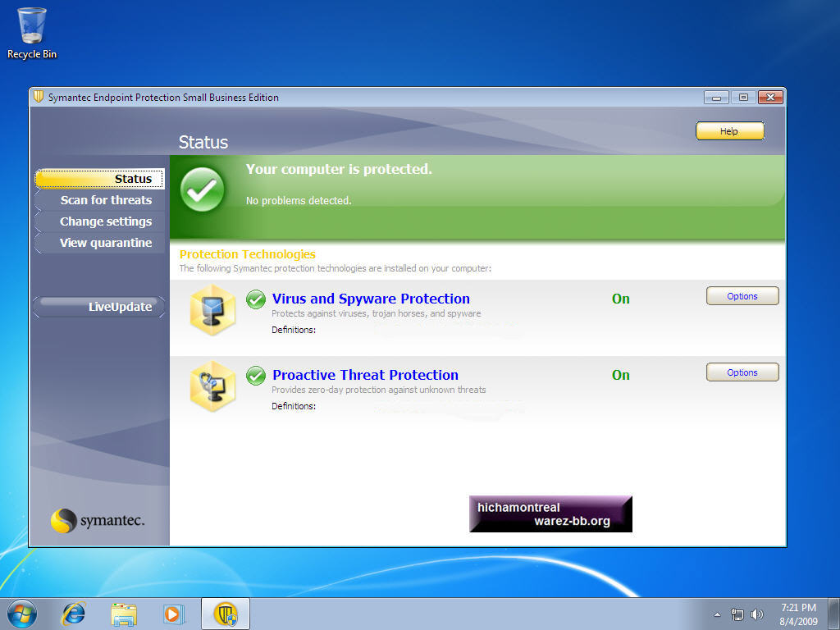Click the Show desktop strip
This screenshot has height=630, width=840.
click(834, 614)
